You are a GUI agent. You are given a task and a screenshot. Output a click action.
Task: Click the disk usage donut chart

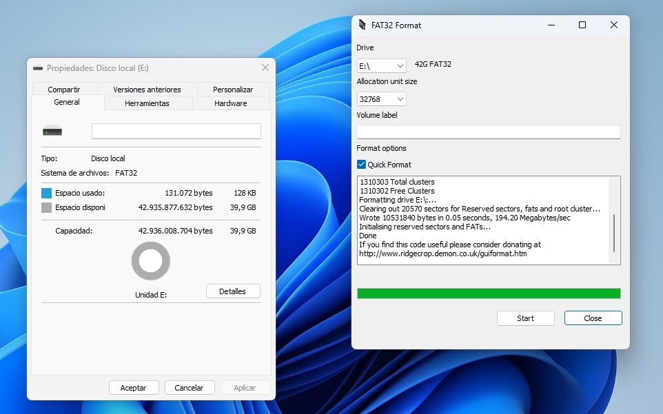click(151, 260)
